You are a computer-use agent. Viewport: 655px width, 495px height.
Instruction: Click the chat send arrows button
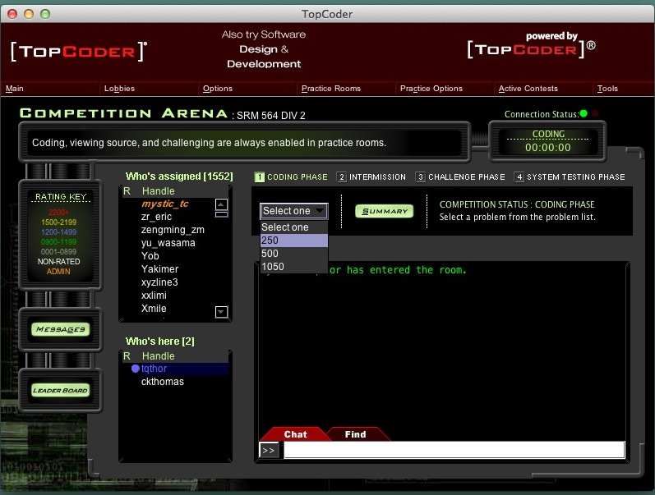coord(269,450)
